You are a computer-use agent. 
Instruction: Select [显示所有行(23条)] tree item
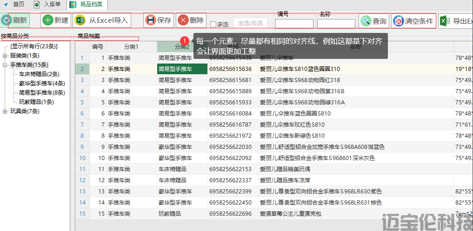33,46
